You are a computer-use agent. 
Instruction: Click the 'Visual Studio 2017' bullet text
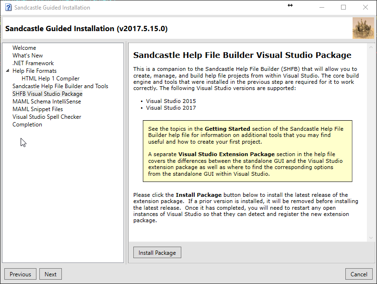click(171, 108)
